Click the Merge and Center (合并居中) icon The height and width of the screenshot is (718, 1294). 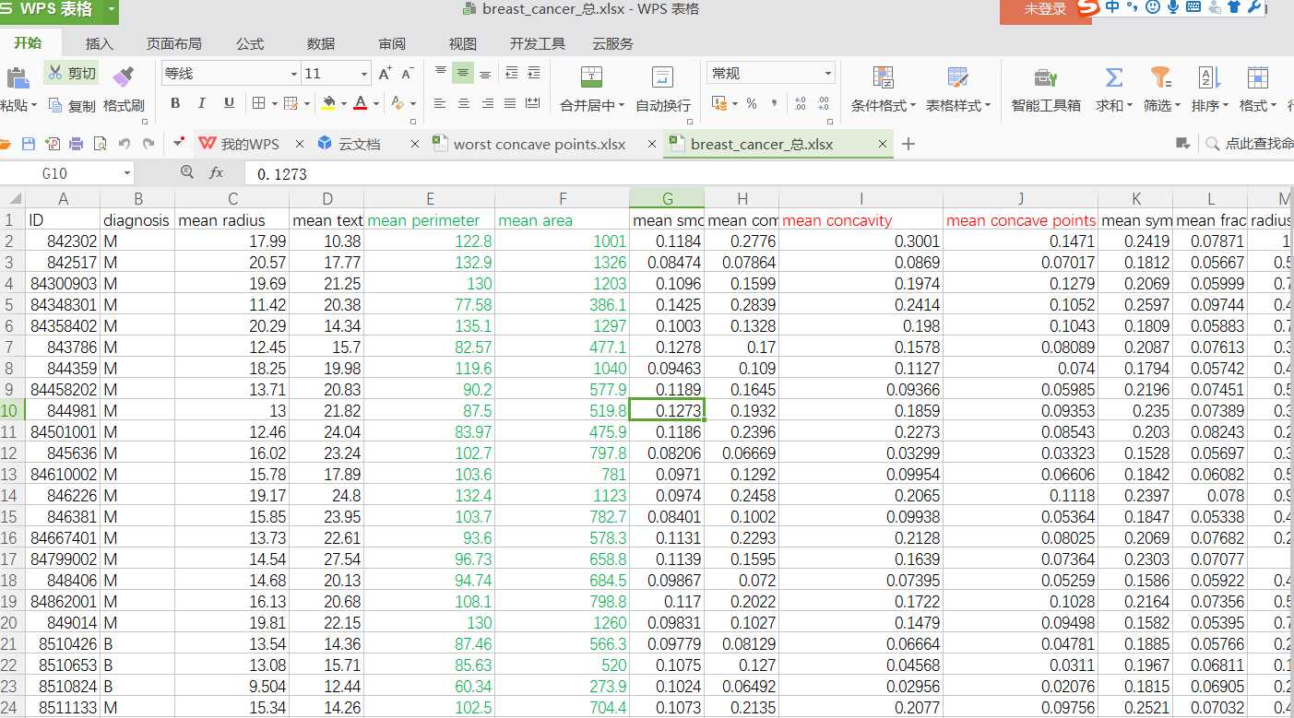pos(591,77)
